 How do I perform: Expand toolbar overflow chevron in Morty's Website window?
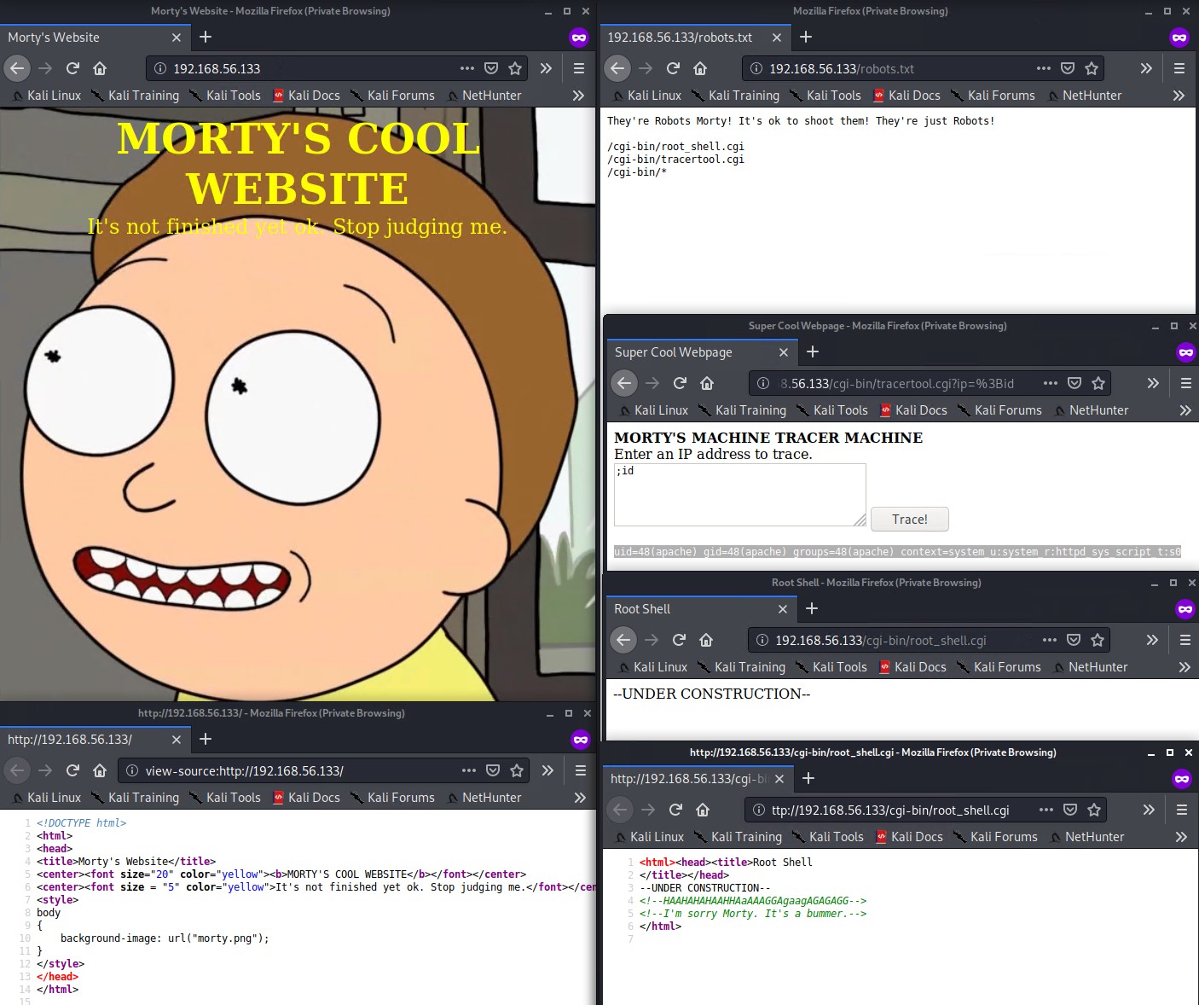546,68
